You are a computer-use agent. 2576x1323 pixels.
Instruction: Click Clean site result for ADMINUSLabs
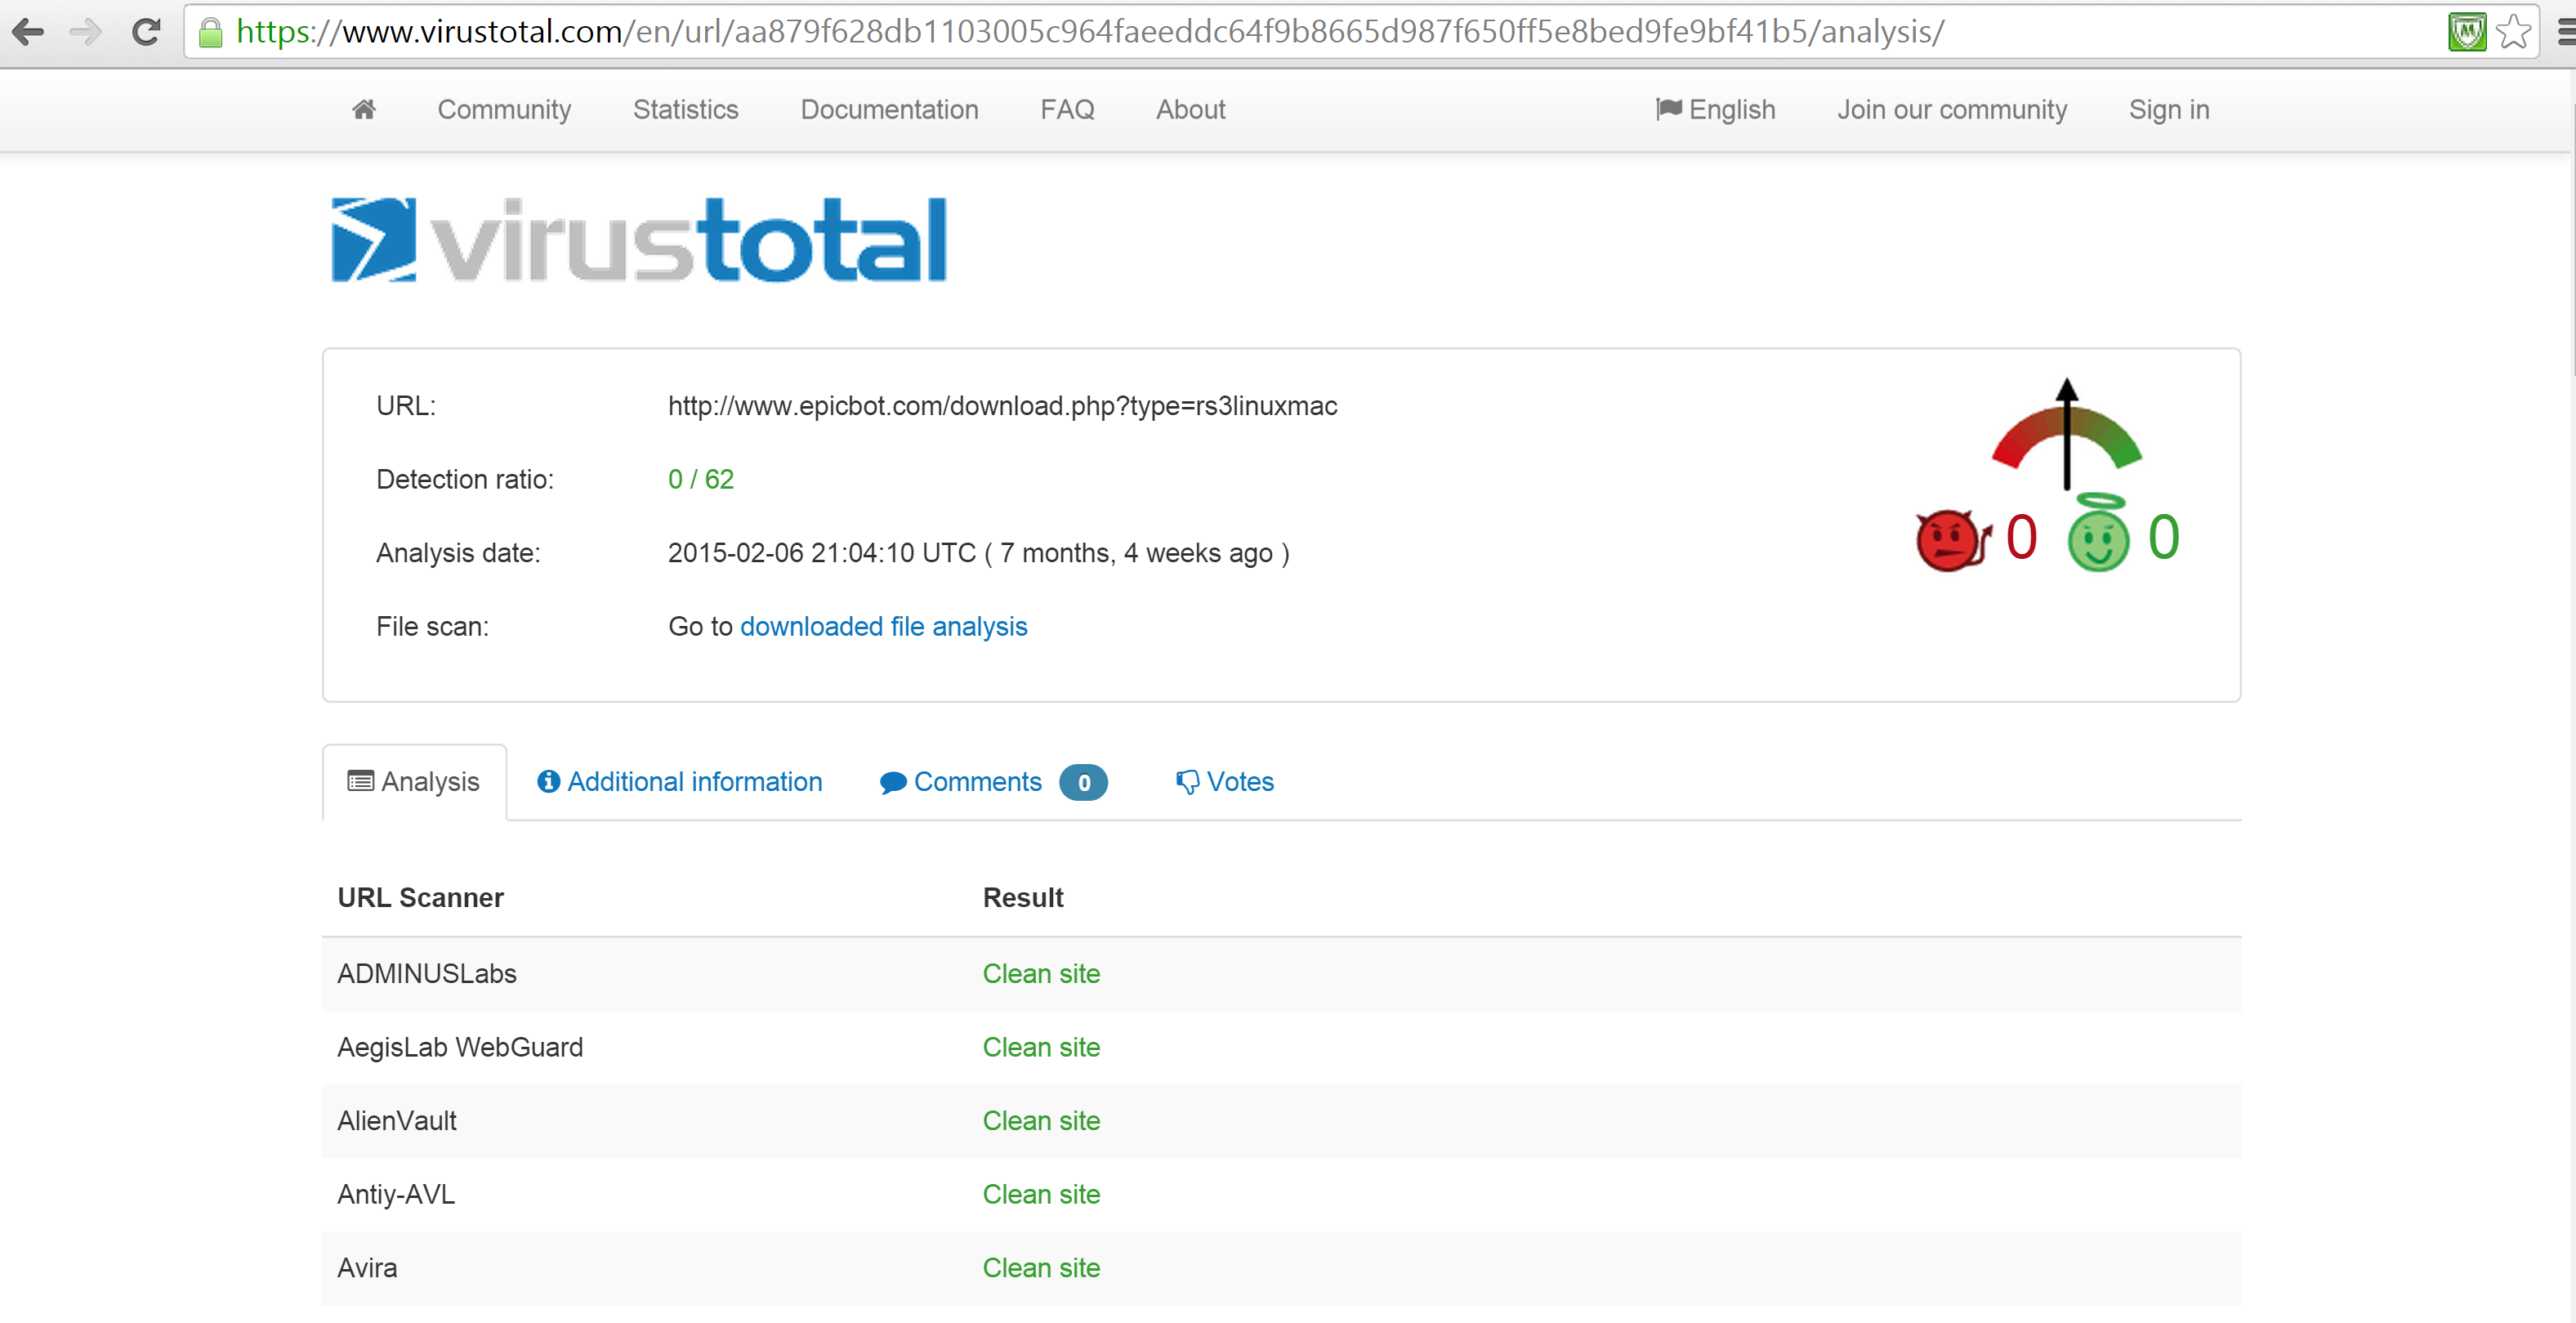click(x=1041, y=974)
